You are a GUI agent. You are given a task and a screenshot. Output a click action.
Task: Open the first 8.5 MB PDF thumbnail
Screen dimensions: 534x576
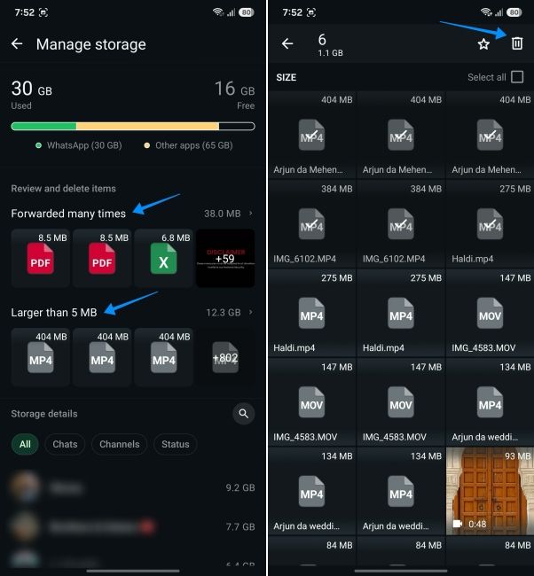pyautogui.click(x=40, y=258)
